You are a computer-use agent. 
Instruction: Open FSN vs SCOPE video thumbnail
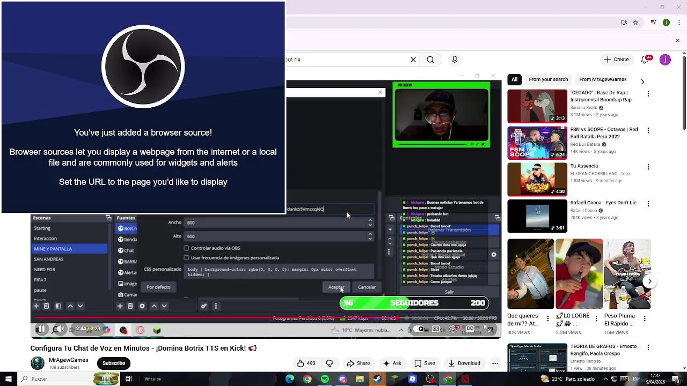click(537, 143)
